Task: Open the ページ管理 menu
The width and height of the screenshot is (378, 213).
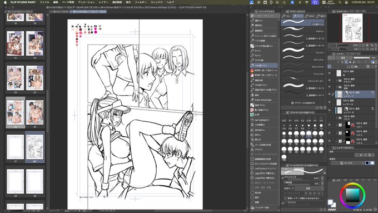Action: pos(68,2)
